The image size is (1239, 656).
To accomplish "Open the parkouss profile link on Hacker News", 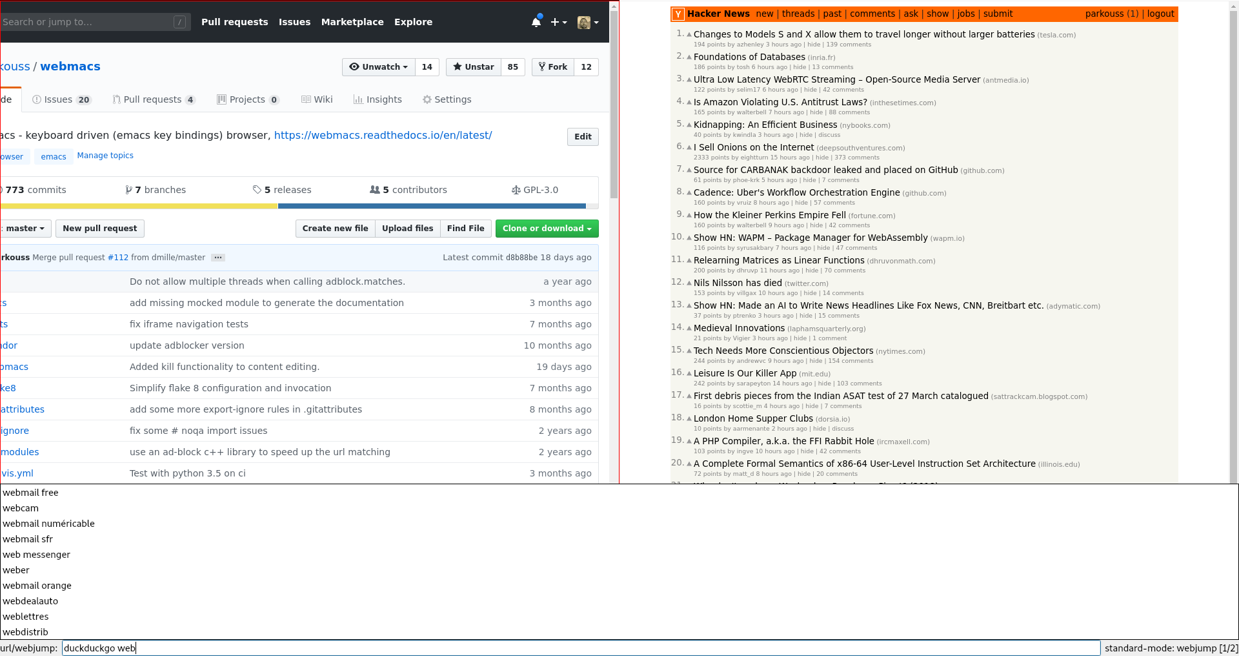I will coord(1104,14).
